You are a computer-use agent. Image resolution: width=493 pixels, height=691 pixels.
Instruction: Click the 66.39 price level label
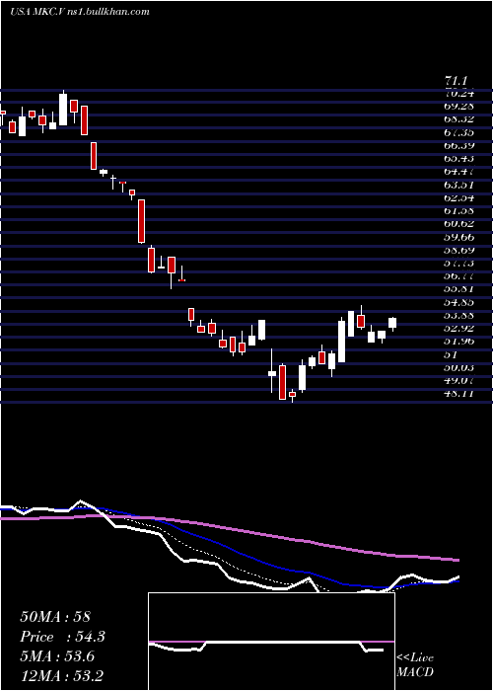[x=459, y=145]
